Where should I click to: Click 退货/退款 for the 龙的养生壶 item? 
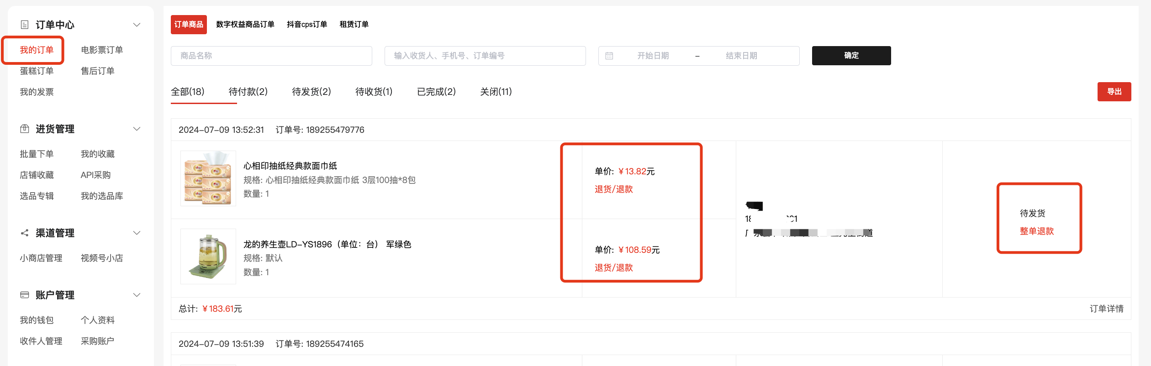(613, 268)
